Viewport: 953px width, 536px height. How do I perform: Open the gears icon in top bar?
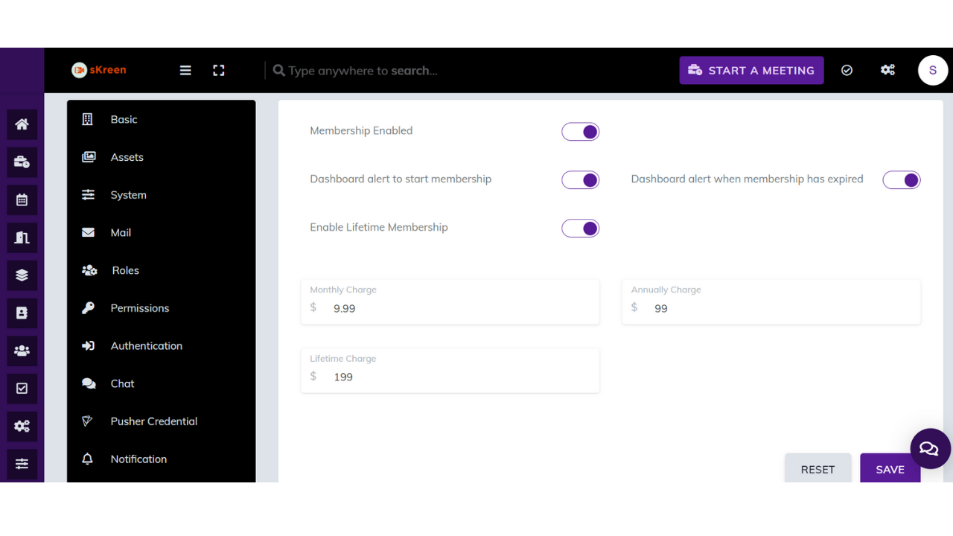click(887, 70)
